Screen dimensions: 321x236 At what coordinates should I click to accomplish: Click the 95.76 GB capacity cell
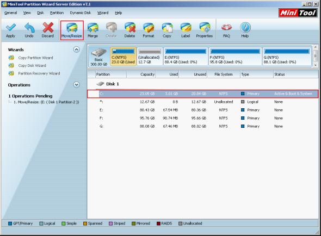pos(147,119)
